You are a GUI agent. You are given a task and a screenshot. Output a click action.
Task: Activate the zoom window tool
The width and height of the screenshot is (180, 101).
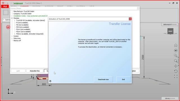[175, 56]
